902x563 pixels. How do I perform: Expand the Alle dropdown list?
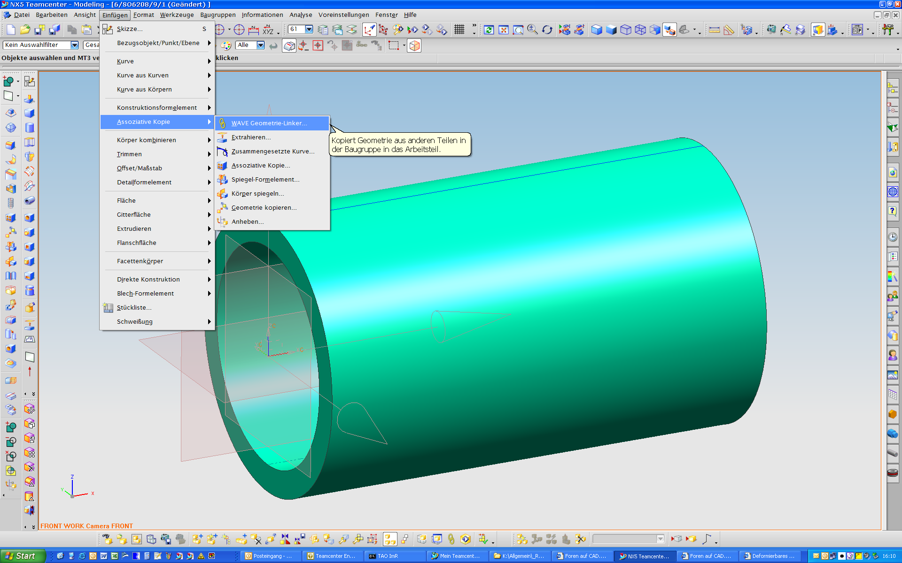coord(261,45)
